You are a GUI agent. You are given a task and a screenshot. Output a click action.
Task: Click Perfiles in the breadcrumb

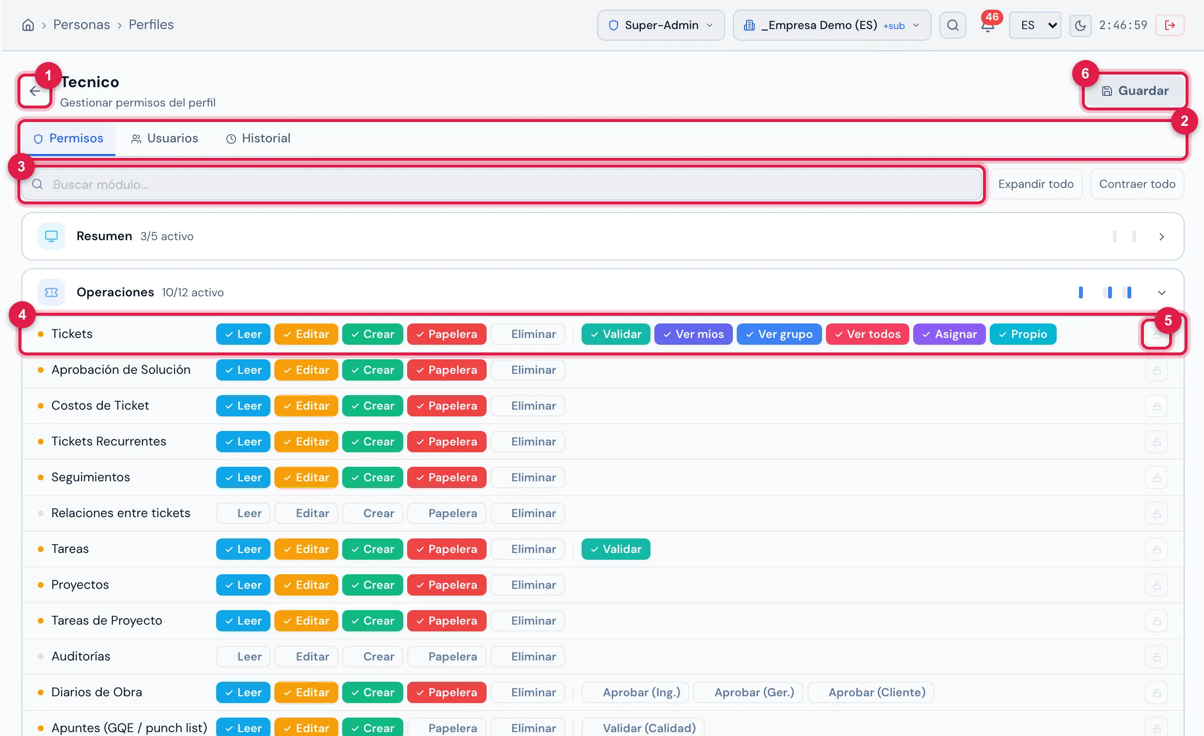pos(151,25)
